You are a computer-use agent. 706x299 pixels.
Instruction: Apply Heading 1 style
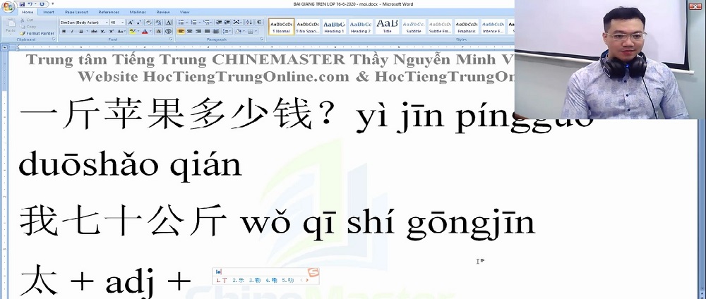(x=334, y=26)
